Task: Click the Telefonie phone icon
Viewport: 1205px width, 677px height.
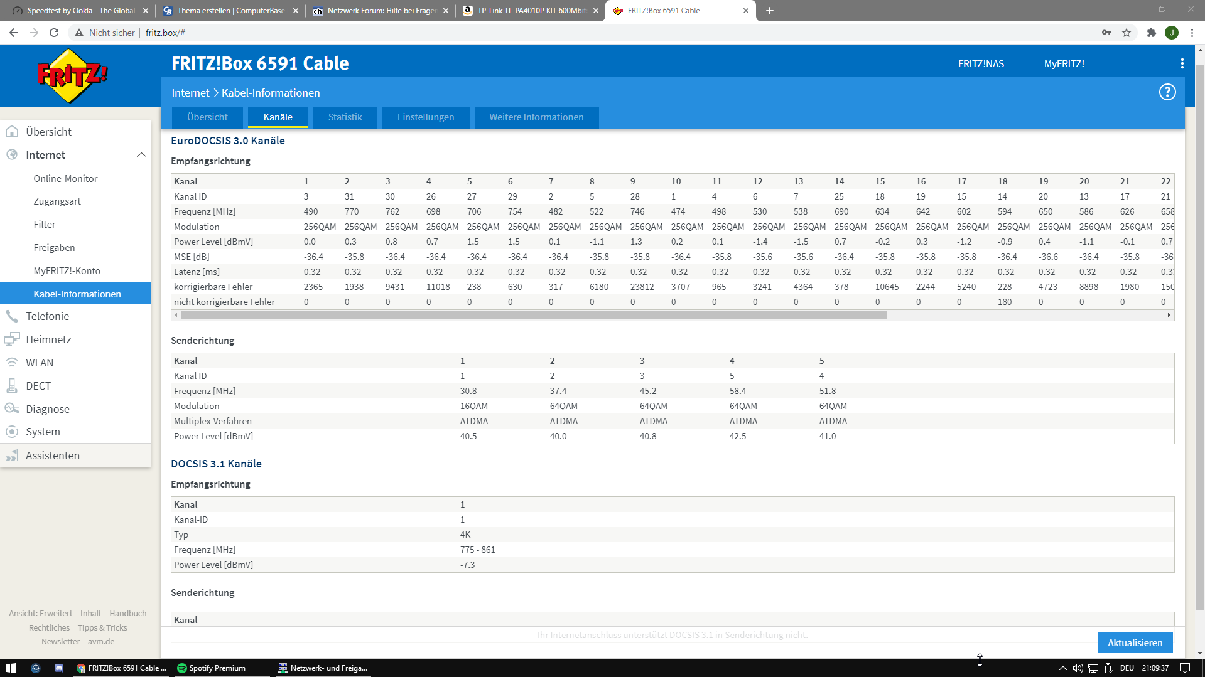Action: pos(12,316)
